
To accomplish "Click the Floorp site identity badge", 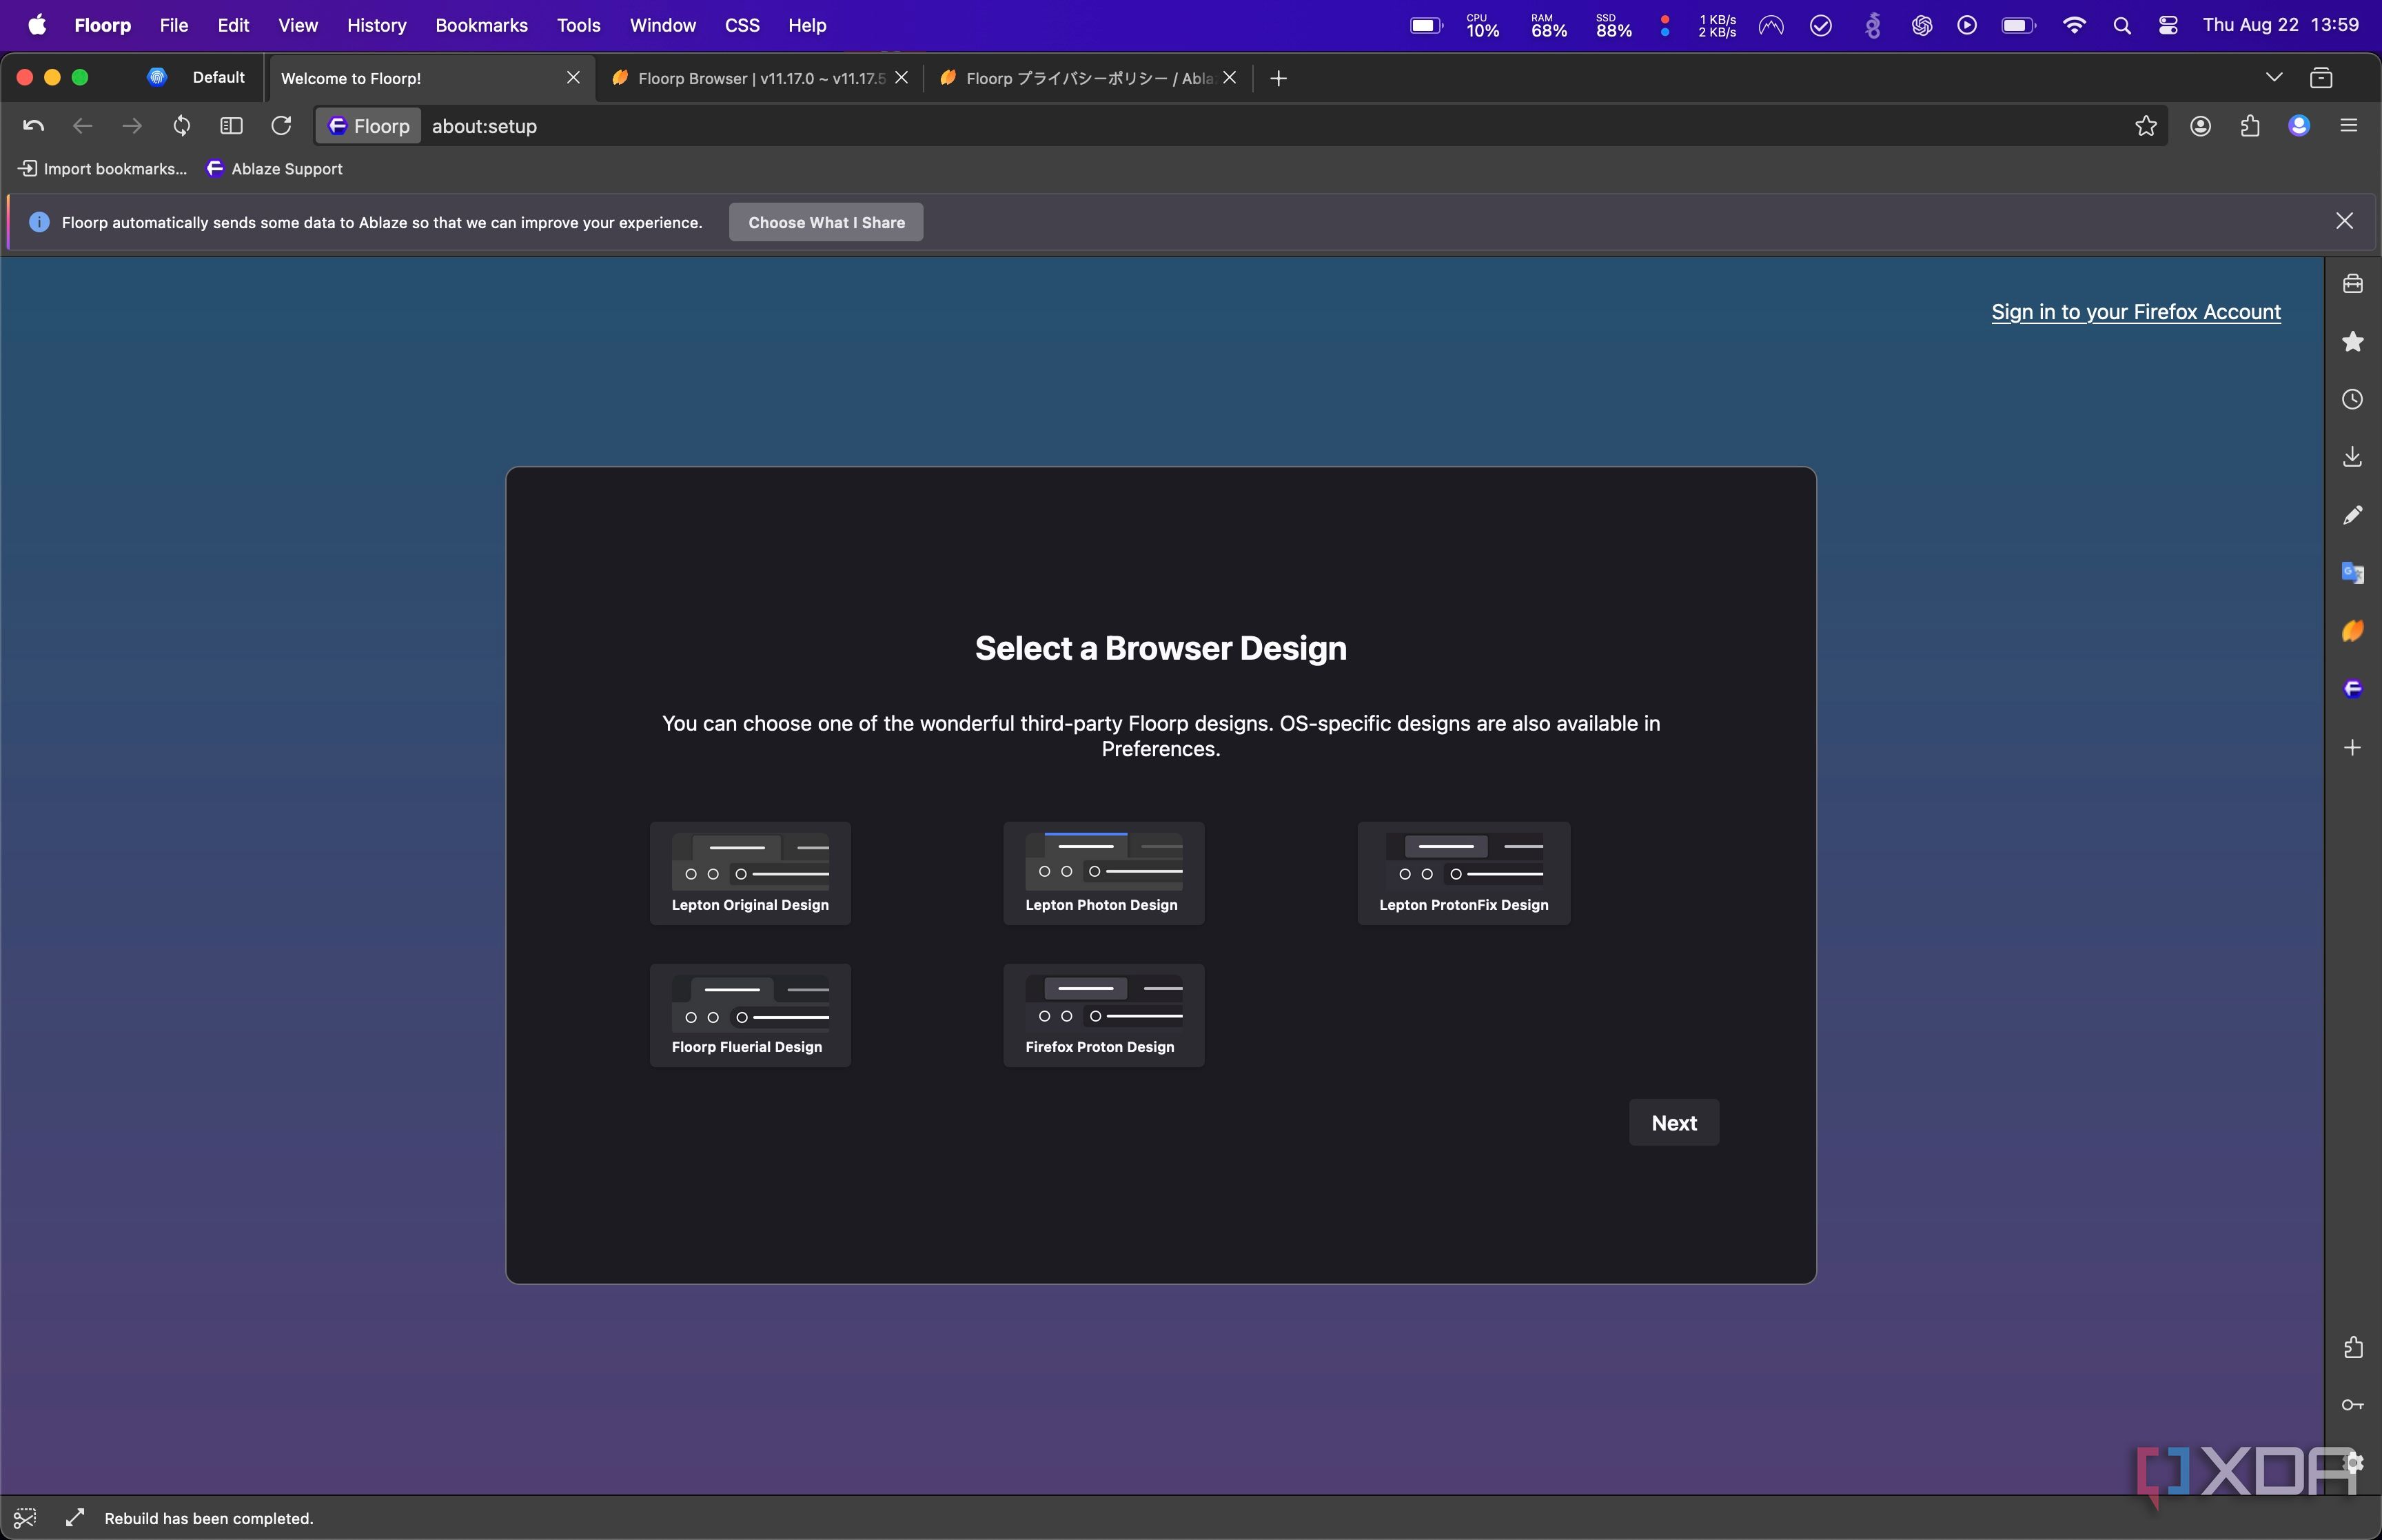I will 369,126.
